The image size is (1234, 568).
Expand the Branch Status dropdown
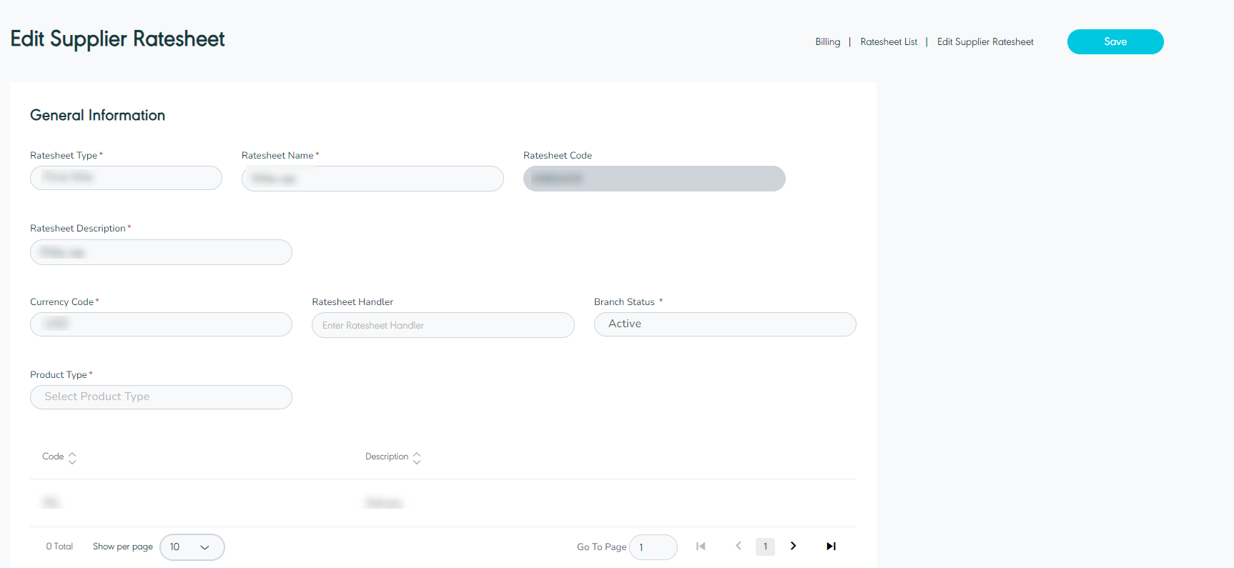(x=724, y=324)
